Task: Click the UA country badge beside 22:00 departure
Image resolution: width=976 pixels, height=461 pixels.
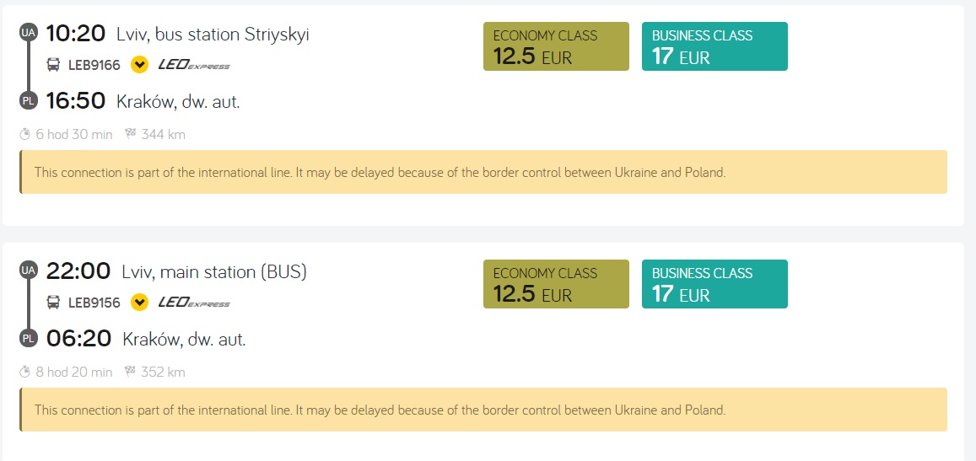Action: [x=29, y=271]
